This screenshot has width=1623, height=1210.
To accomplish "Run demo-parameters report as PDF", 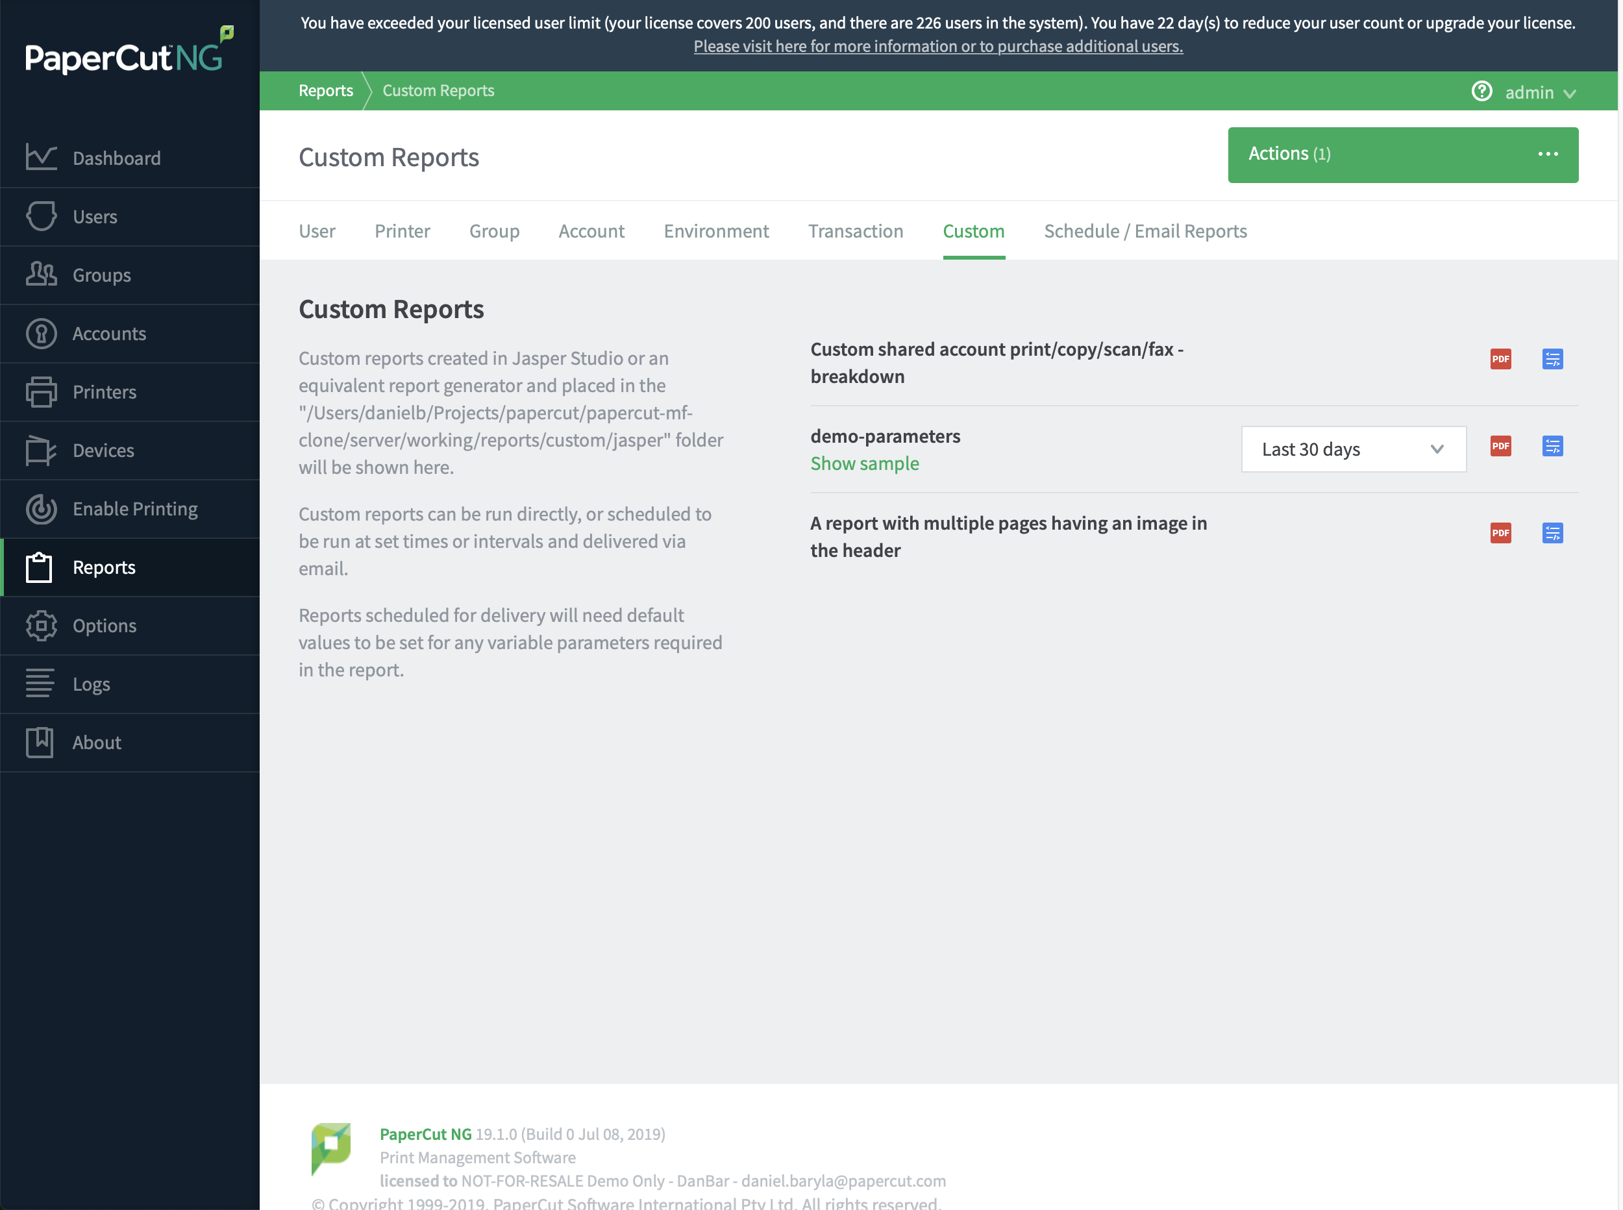I will [1501, 446].
